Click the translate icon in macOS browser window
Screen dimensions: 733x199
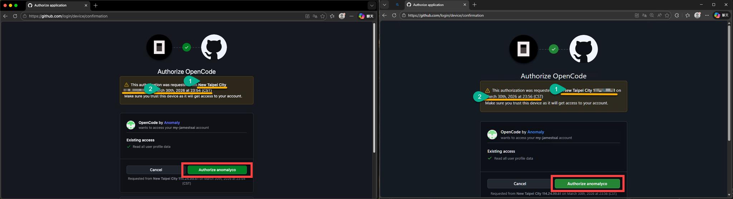(315, 16)
